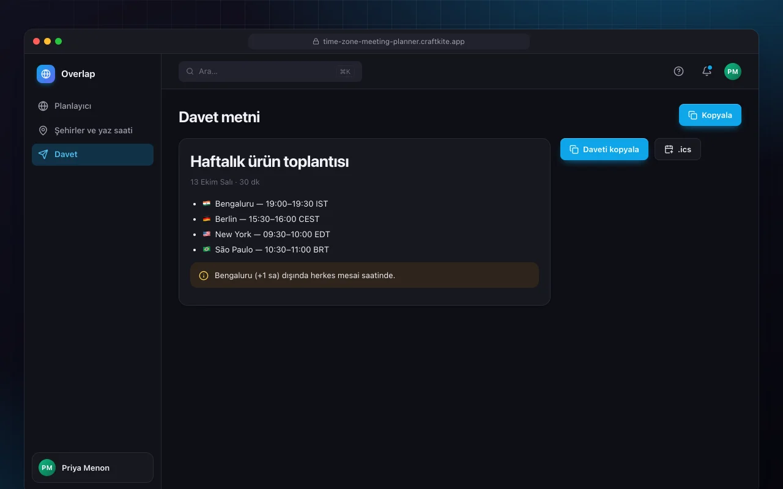The width and height of the screenshot is (783, 489).
Task: Click the PM avatar in top bar
Action: point(733,72)
